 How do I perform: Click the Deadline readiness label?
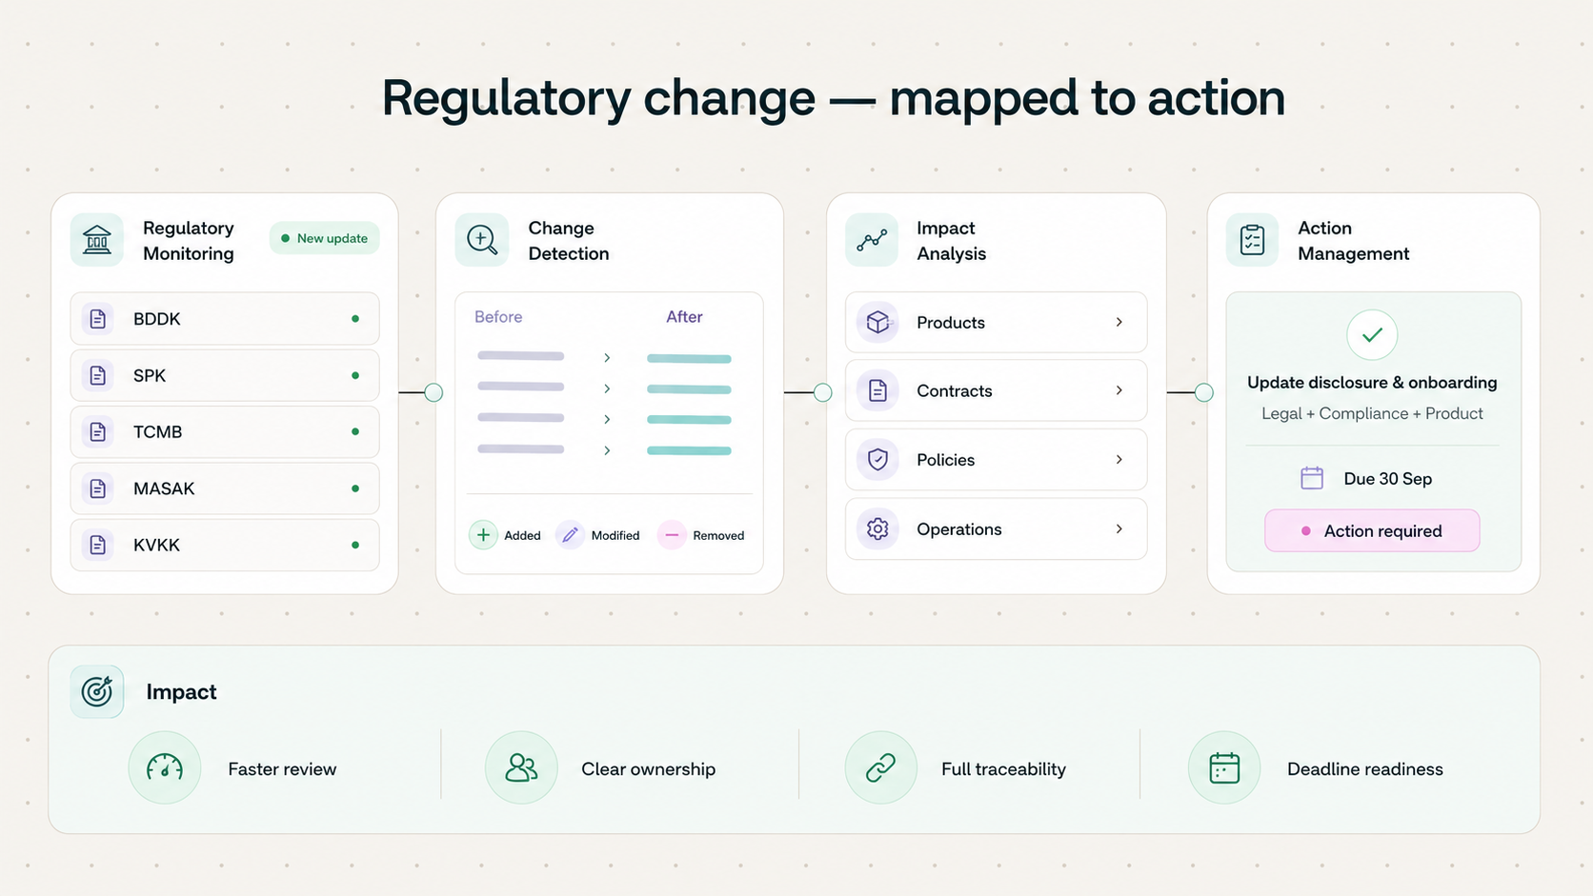(1364, 769)
